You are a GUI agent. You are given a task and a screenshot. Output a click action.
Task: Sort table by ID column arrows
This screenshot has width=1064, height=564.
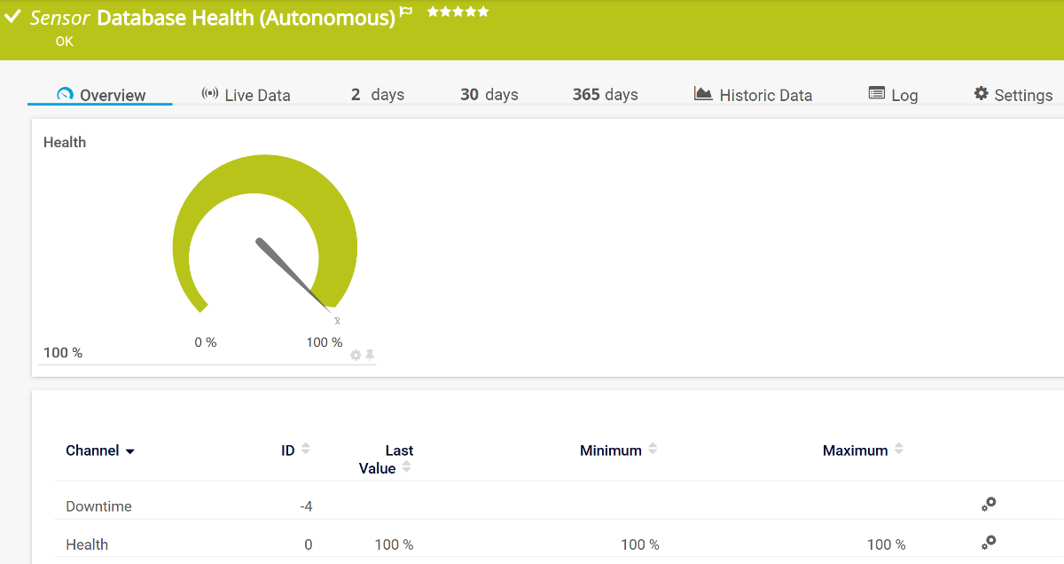[x=306, y=449]
